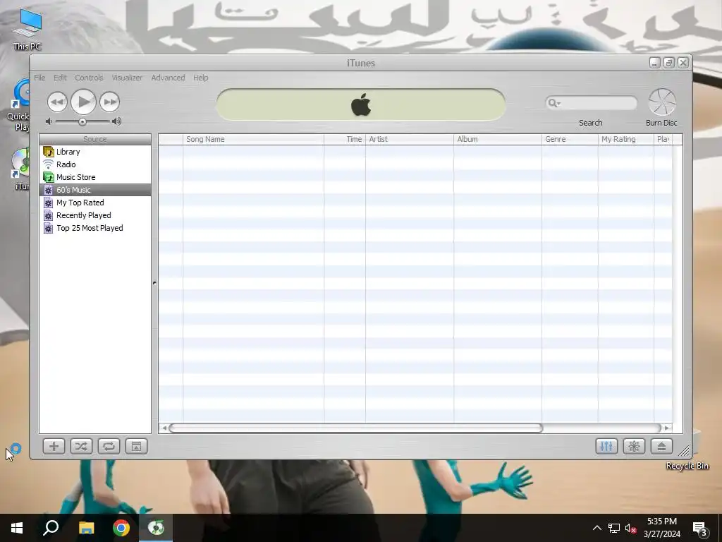Viewport: 722px width, 542px height.
Task: Click the source pane splitter handle
Action: coord(154,283)
